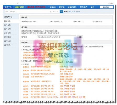The image size is (117, 105).
Task: Click the 充值奖励 reward row label
Action: [26, 82]
